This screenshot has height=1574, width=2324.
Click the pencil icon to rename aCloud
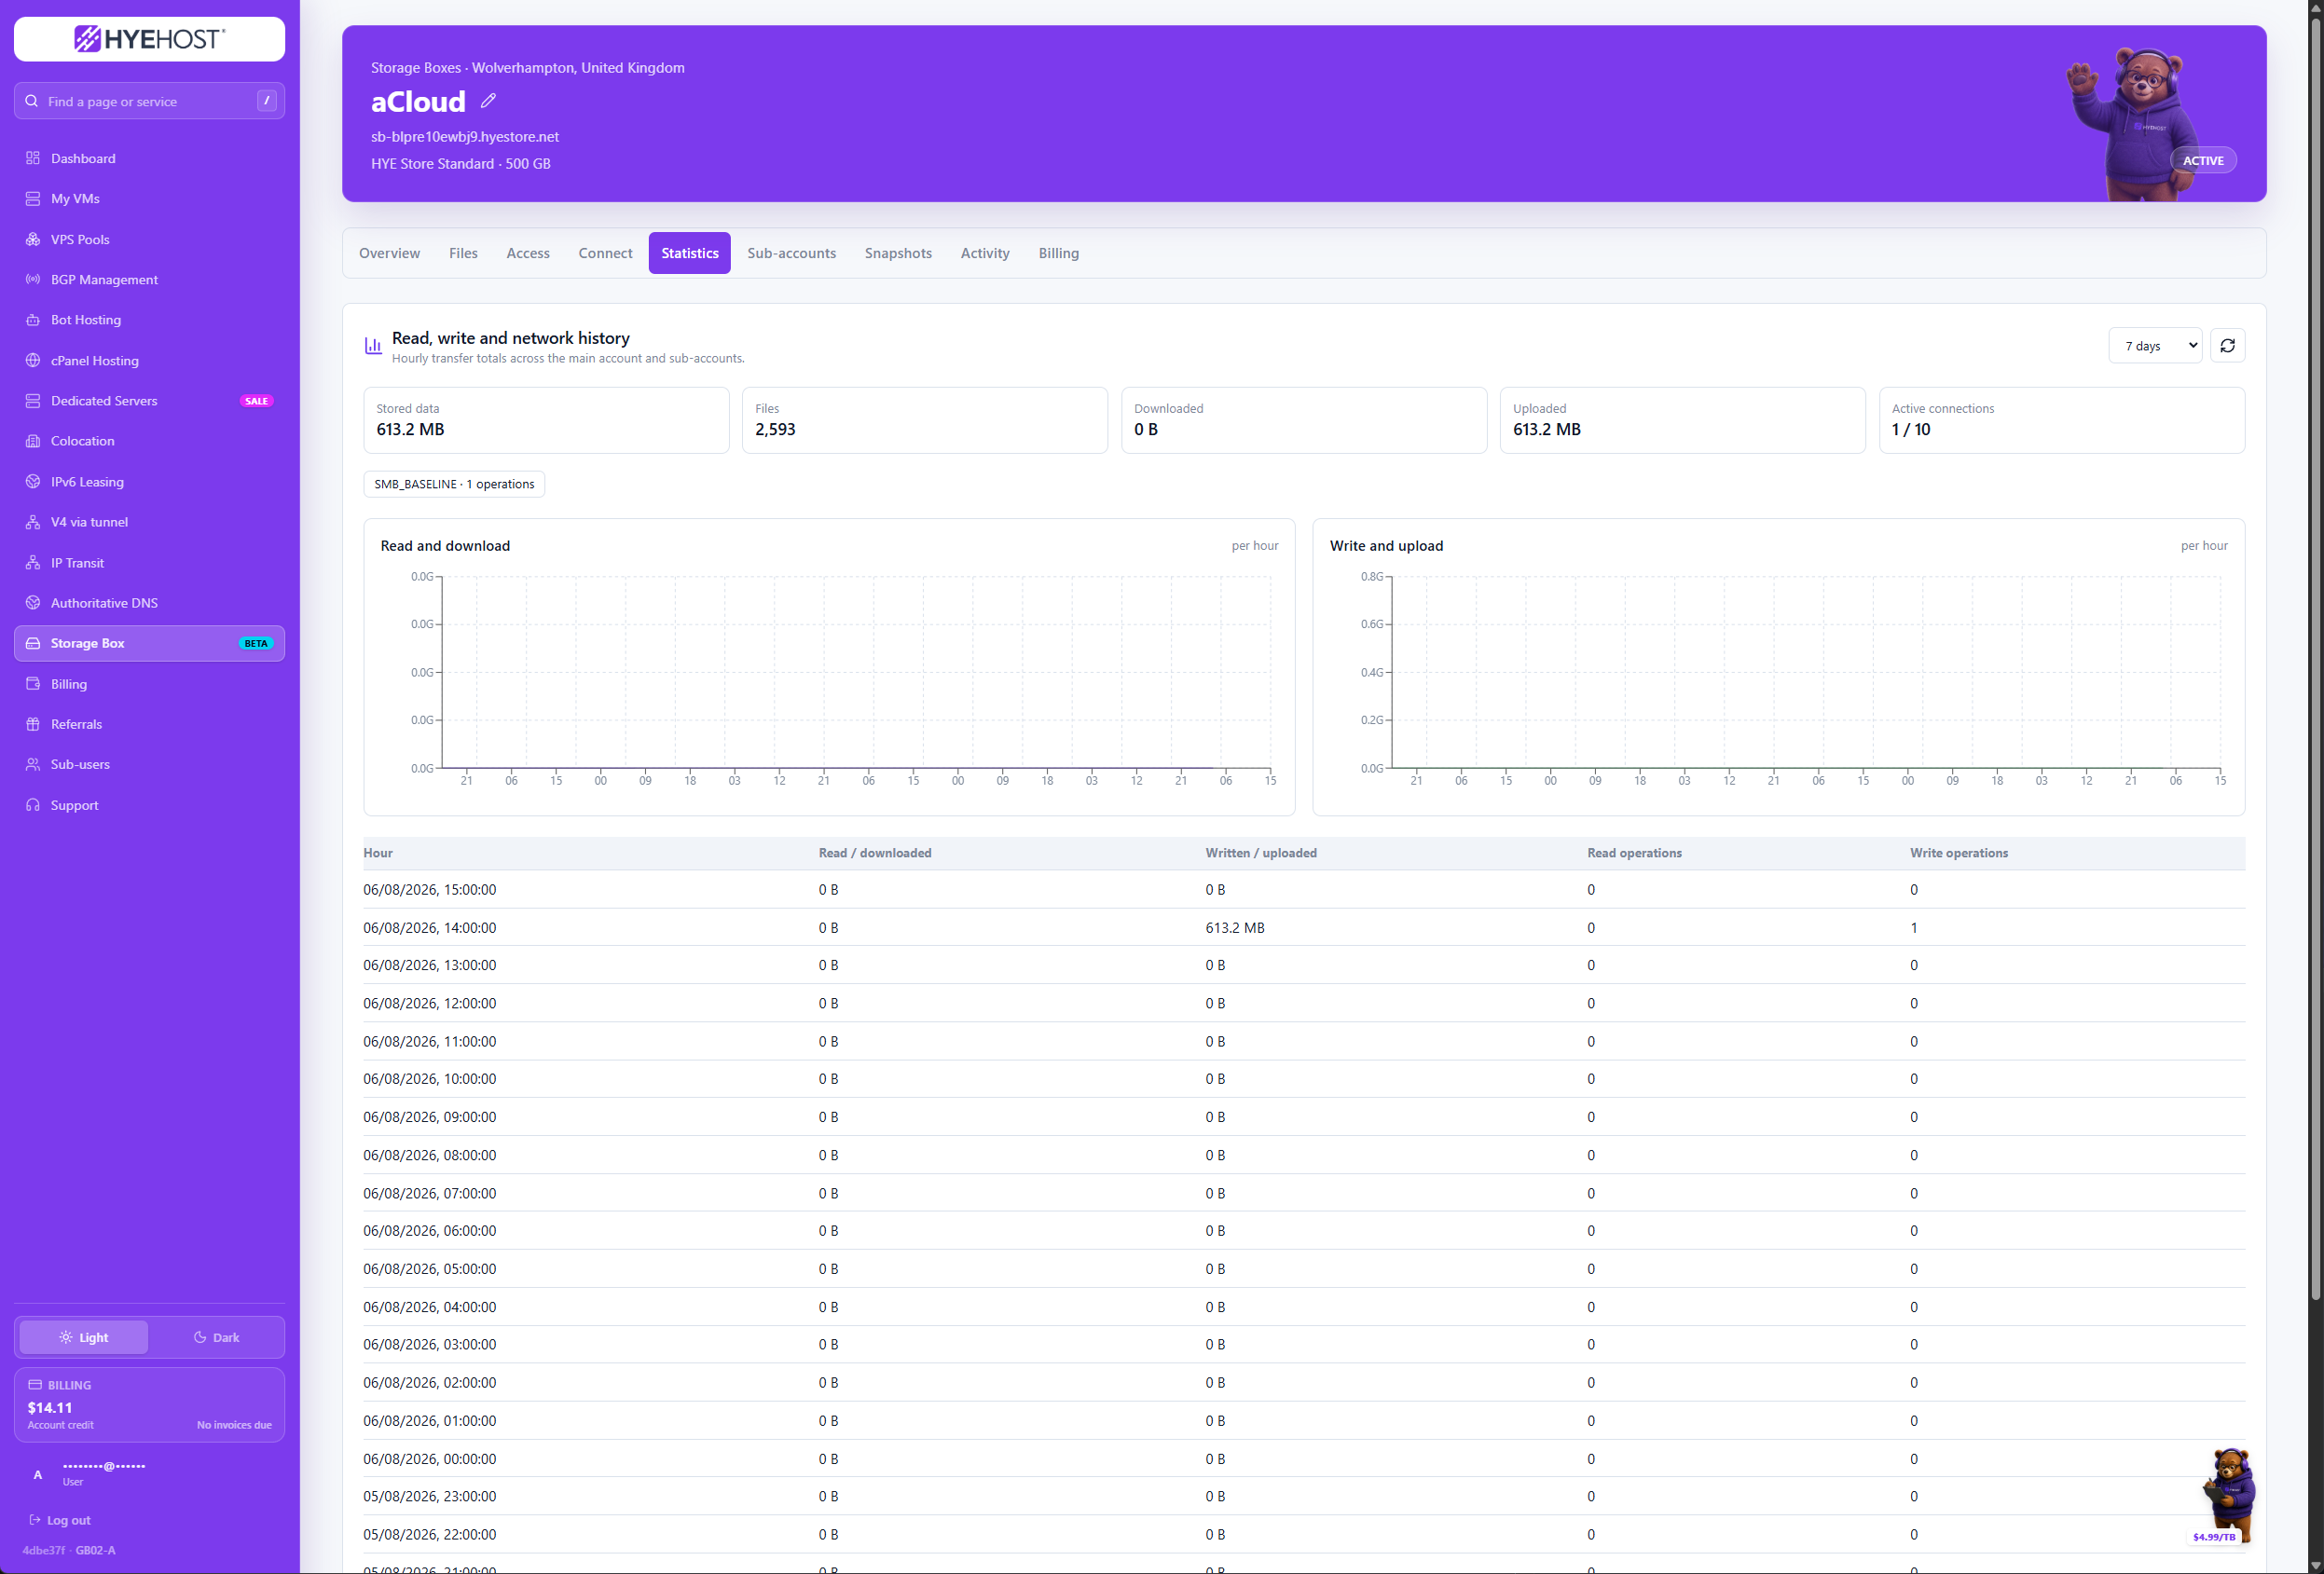[488, 101]
